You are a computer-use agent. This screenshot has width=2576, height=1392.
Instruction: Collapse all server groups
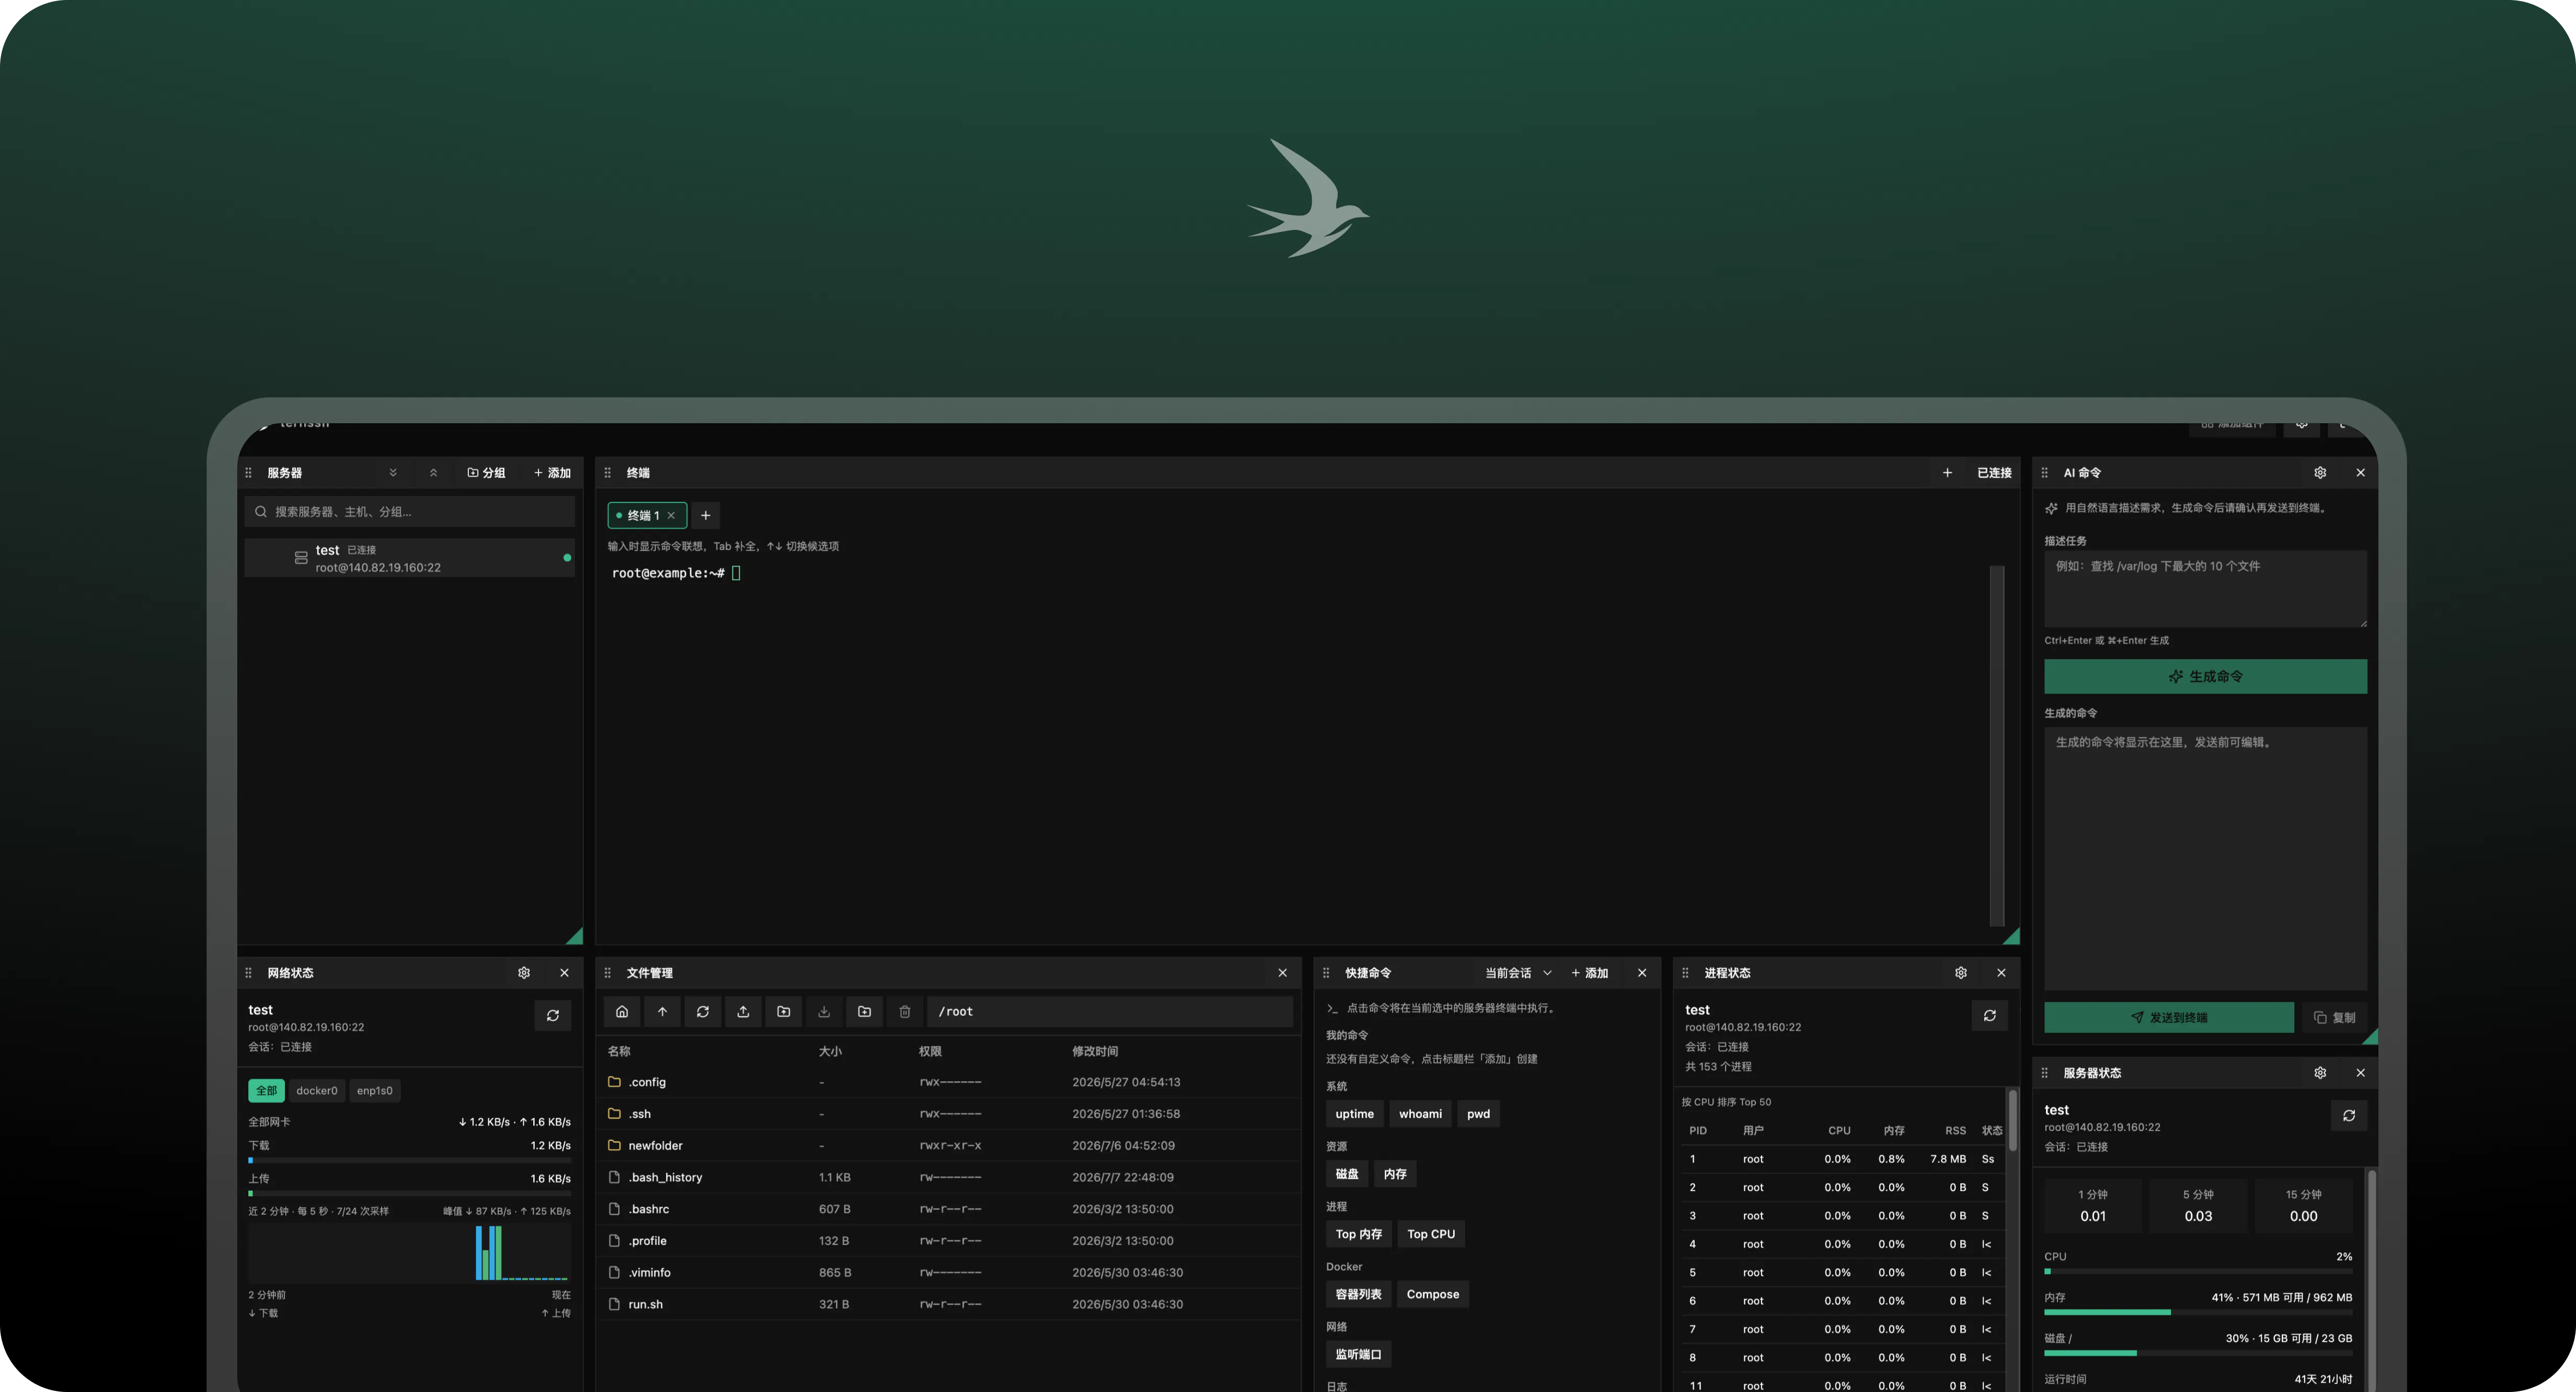pos(433,473)
